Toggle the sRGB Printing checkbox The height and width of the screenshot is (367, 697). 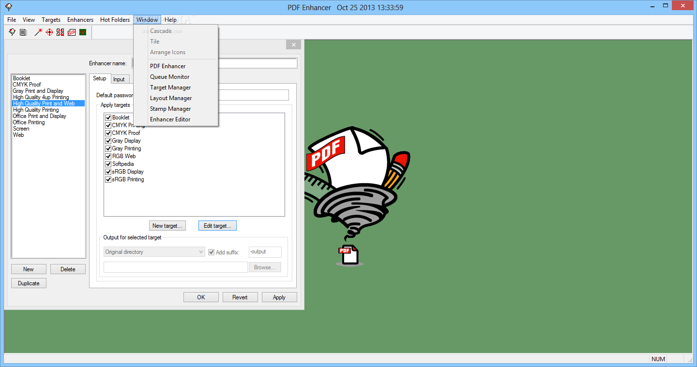pos(108,179)
